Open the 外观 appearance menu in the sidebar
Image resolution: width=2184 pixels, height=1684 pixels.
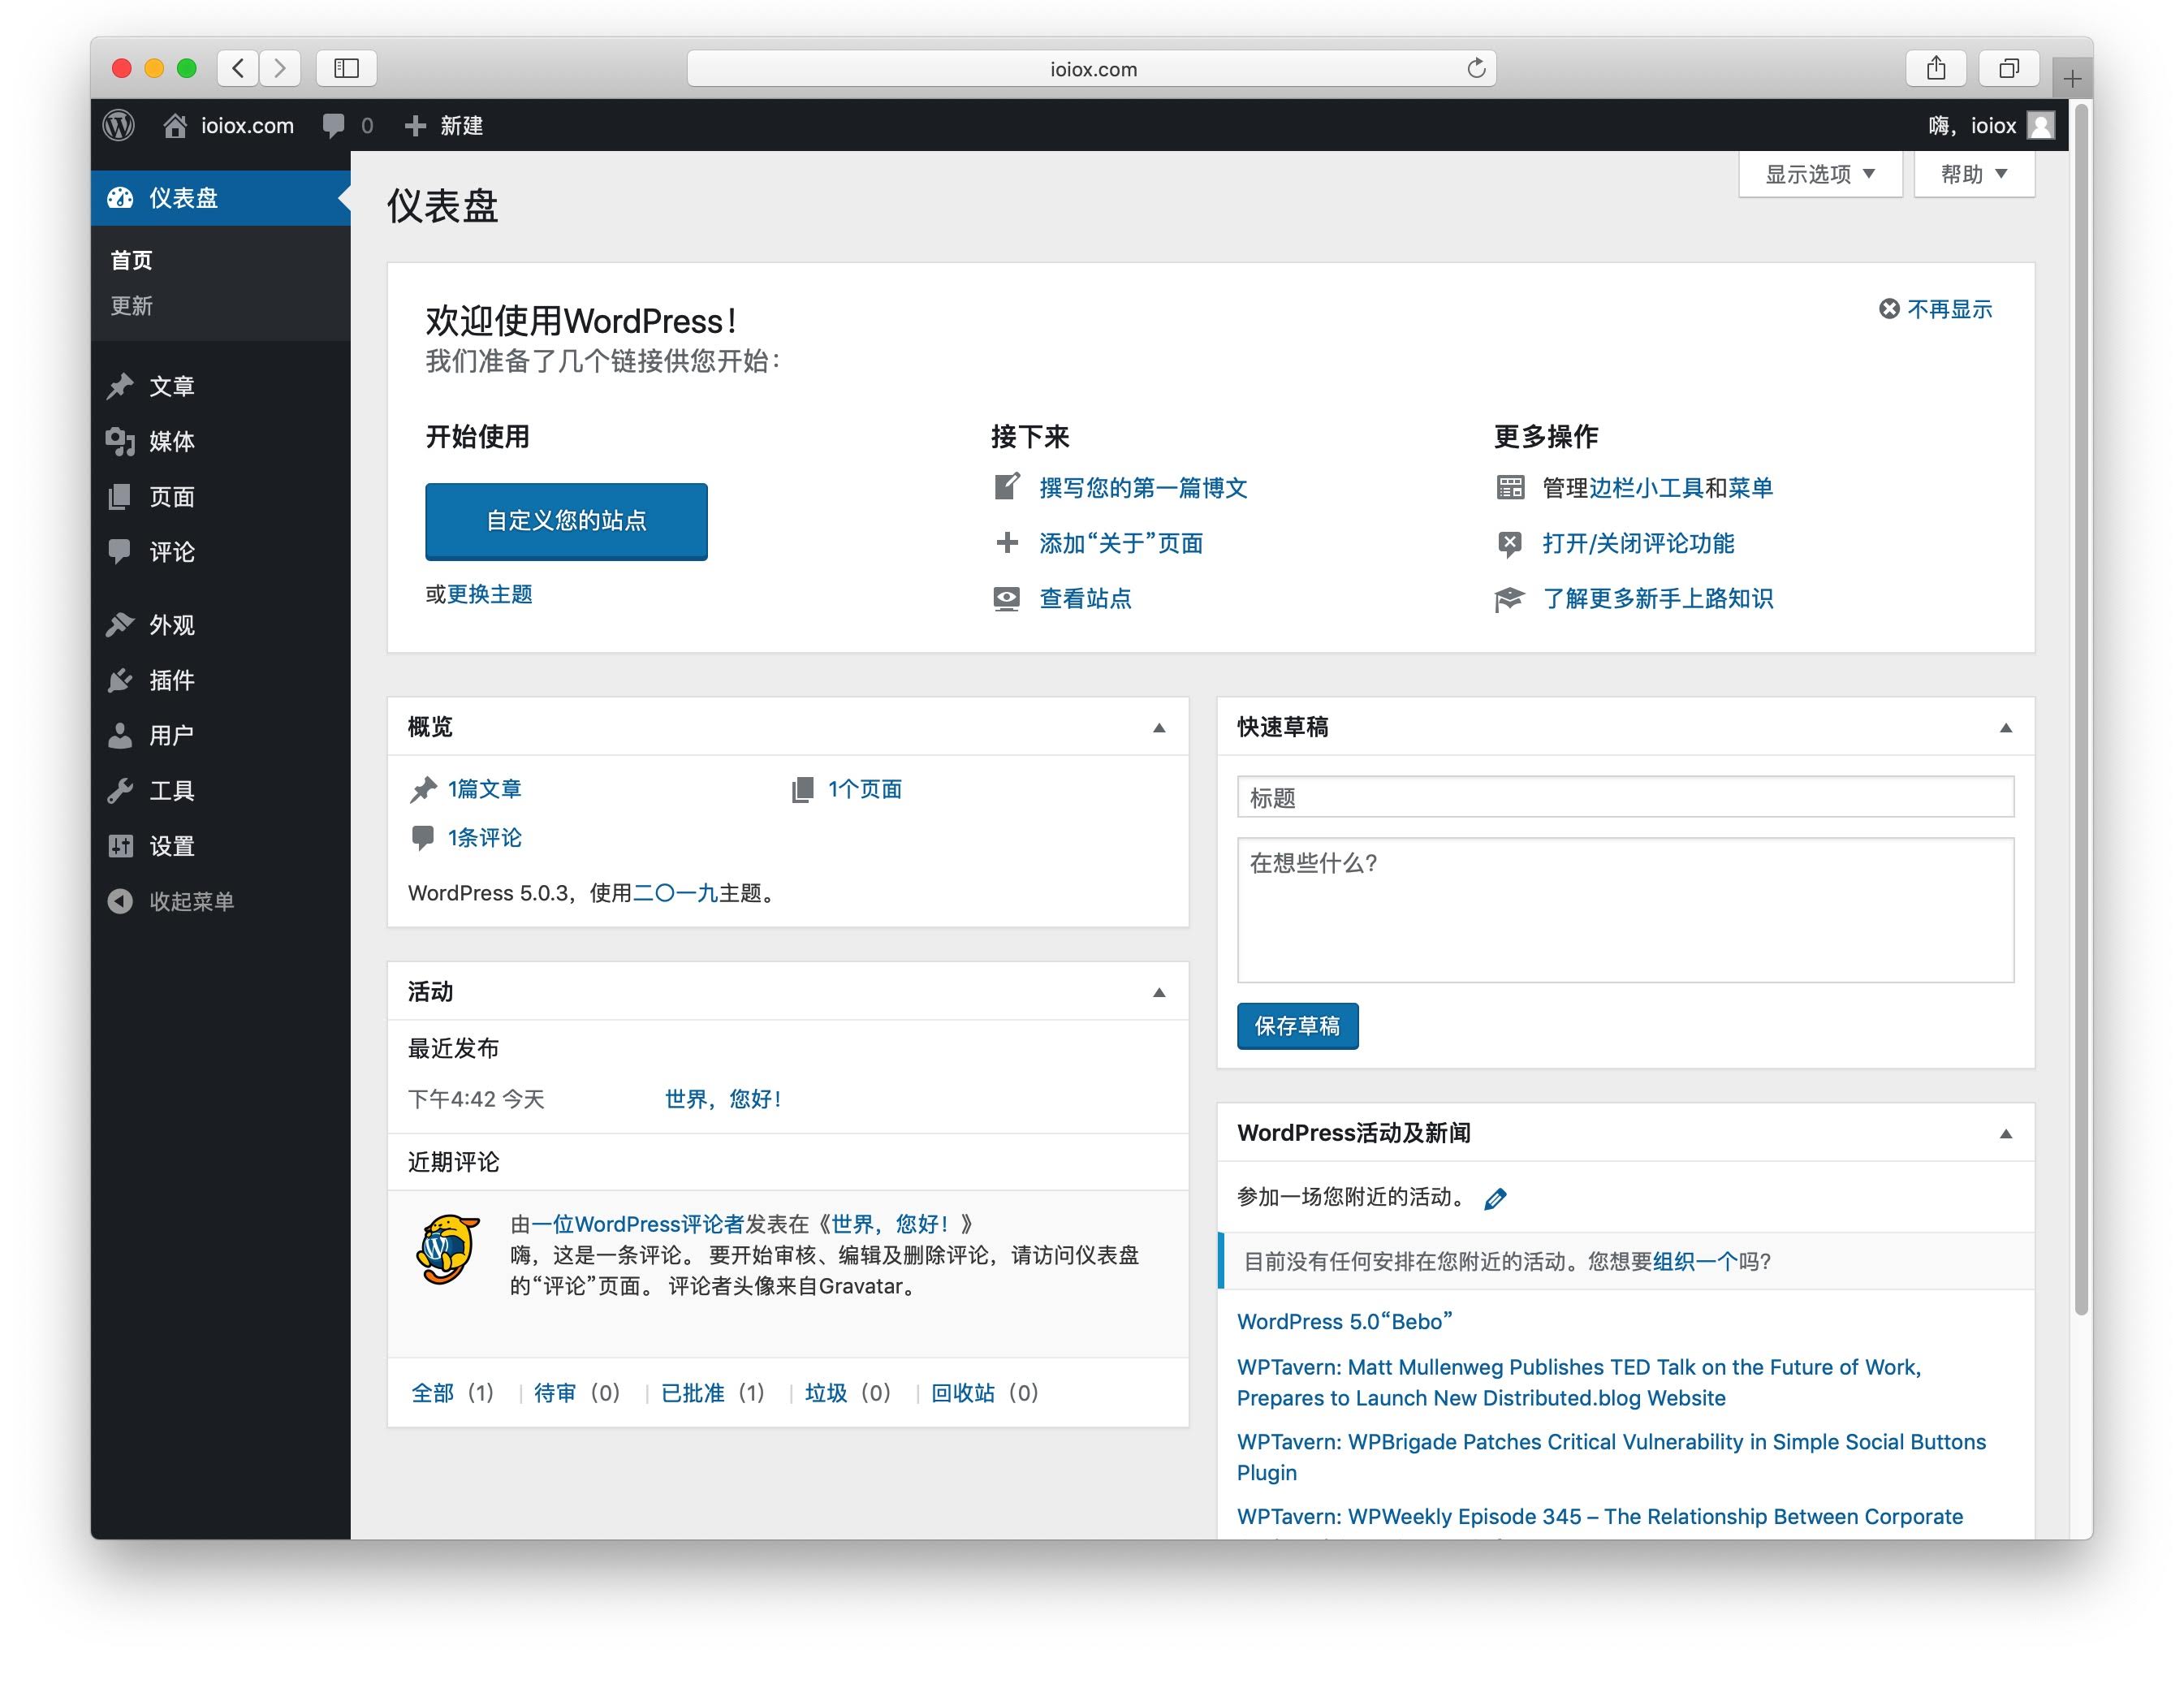pyautogui.click(x=171, y=625)
